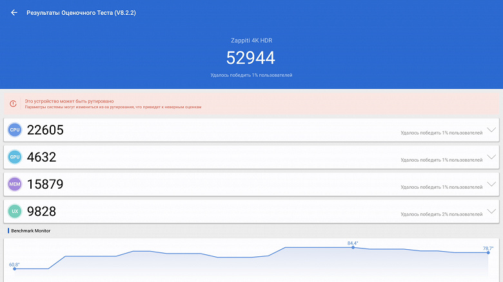Click the UX score badge icon
This screenshot has width=503, height=282.
(15, 211)
